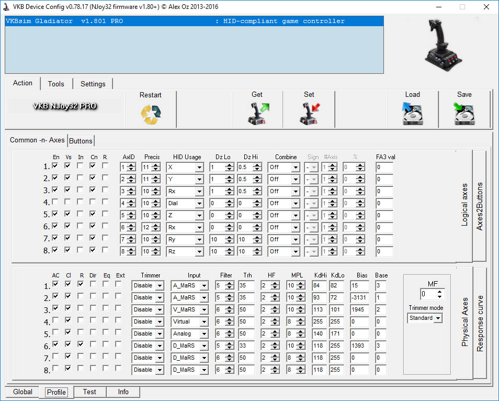Click the Restart recycle icon
The image size is (499, 401).
tap(151, 114)
